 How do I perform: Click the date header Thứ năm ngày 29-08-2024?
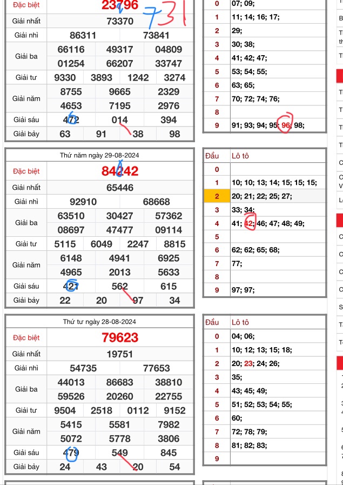(x=99, y=155)
